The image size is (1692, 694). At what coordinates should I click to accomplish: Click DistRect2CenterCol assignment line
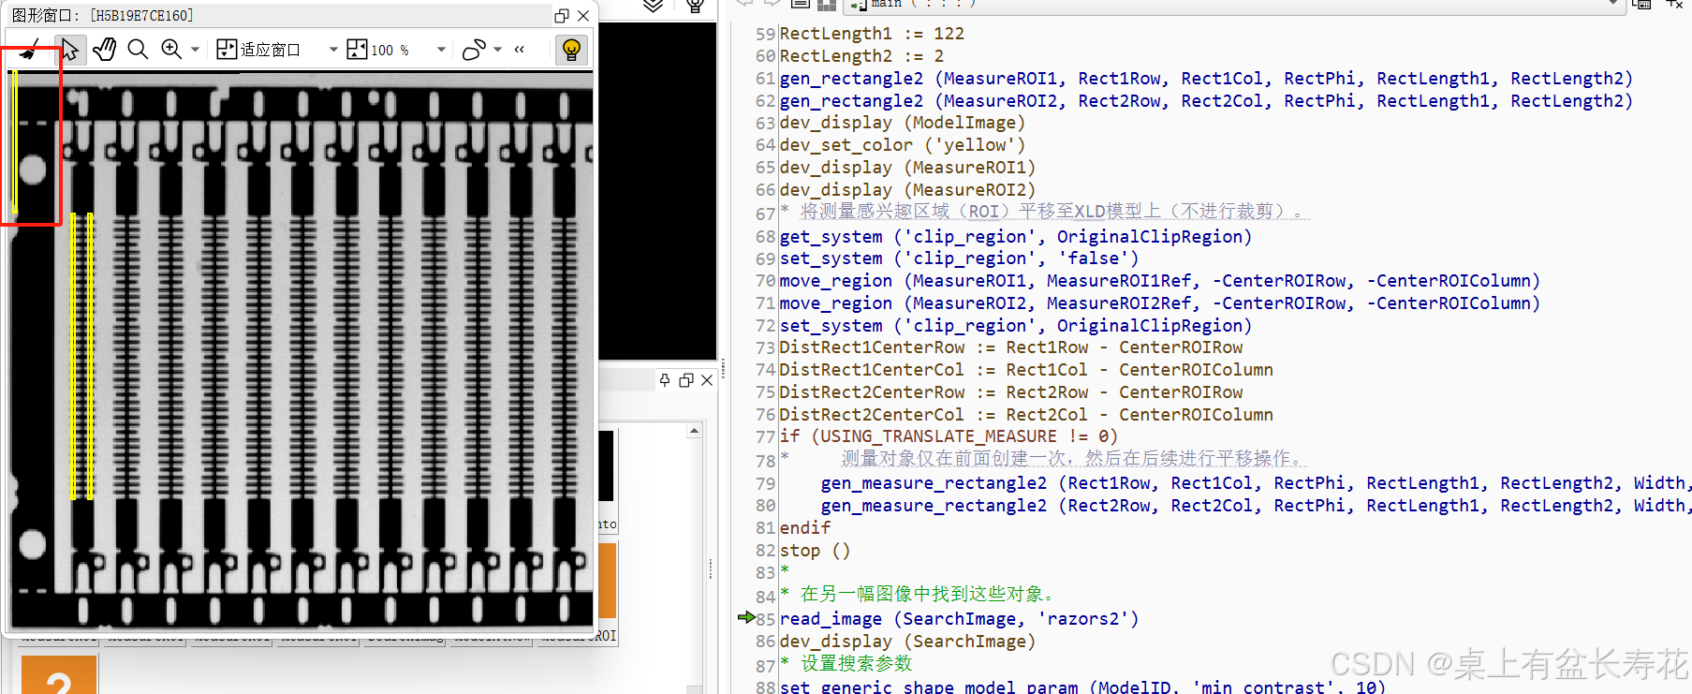(x=1026, y=415)
